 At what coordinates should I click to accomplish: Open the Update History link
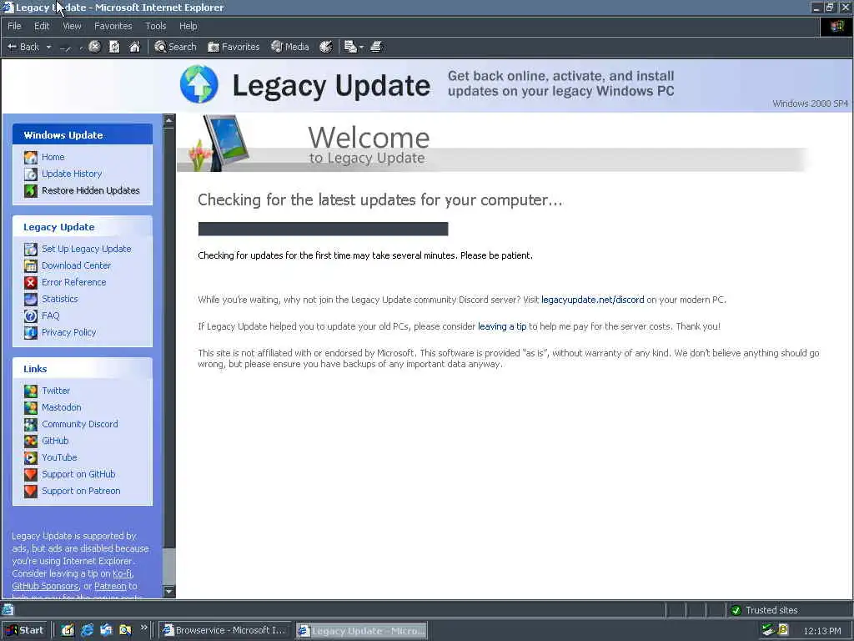pyautogui.click(x=72, y=174)
